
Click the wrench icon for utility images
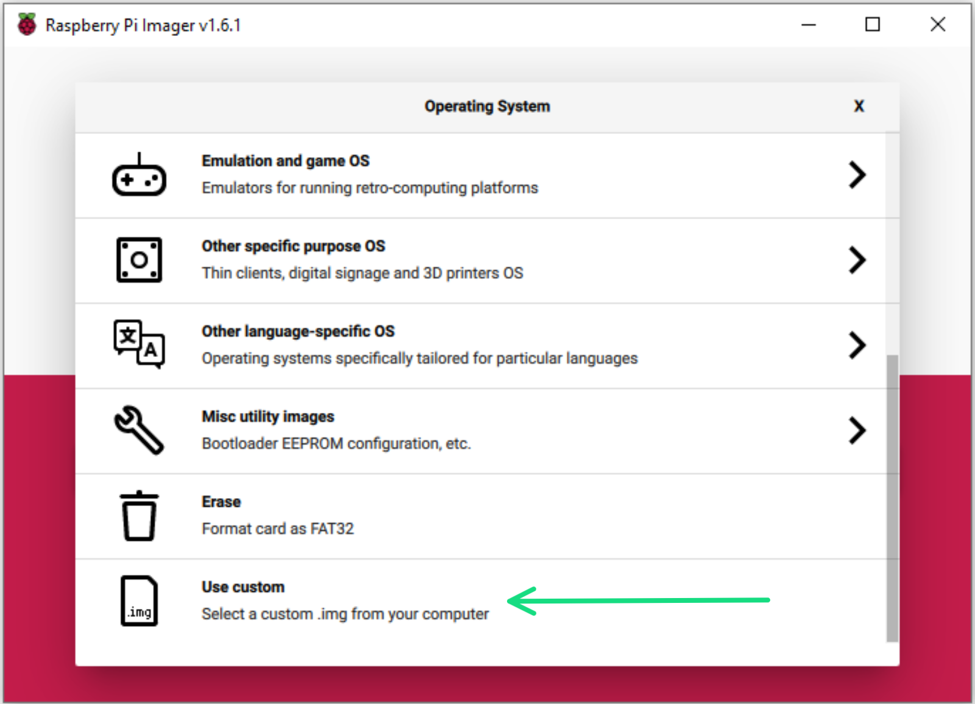139,431
